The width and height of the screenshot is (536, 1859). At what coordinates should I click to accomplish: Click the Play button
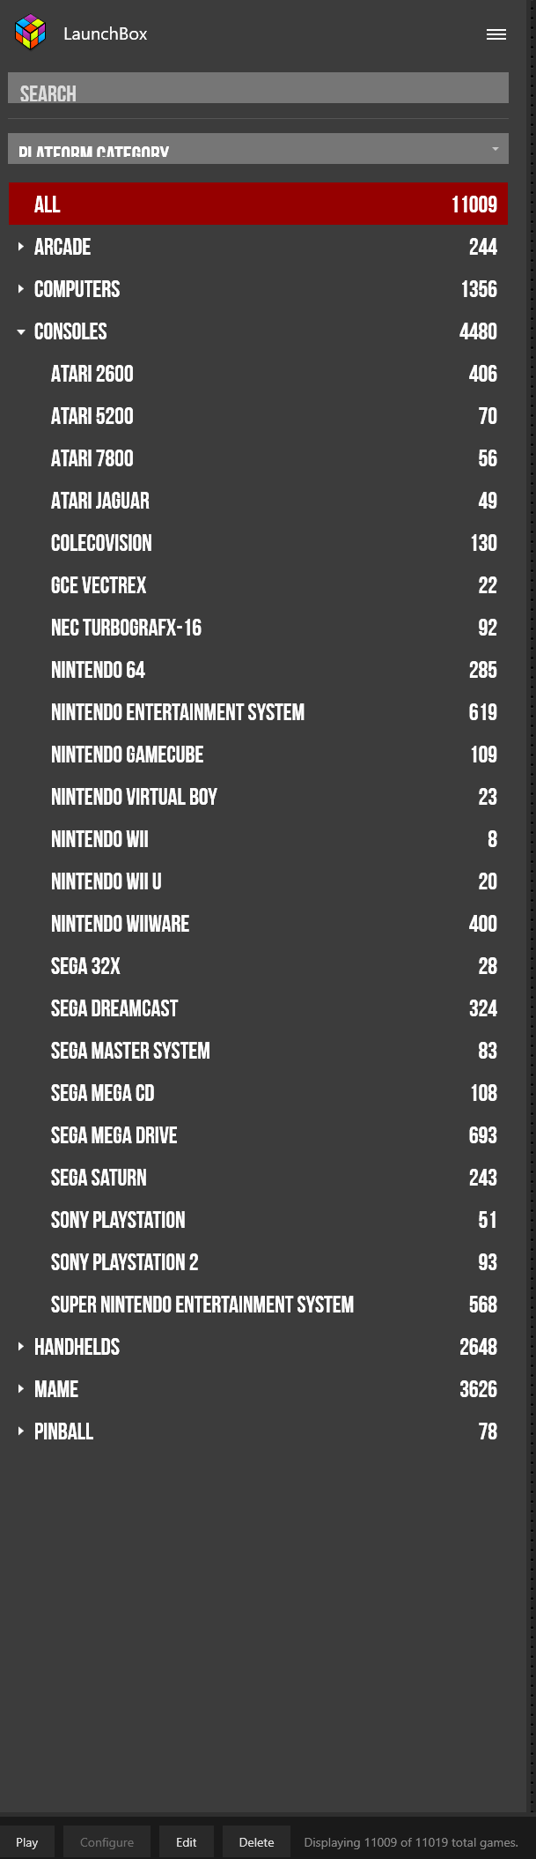27,1842
